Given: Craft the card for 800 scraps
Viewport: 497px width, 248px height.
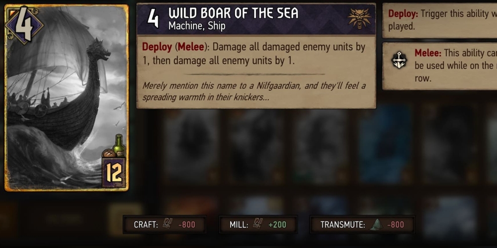Looking at the screenshot, I should [x=165, y=225].
